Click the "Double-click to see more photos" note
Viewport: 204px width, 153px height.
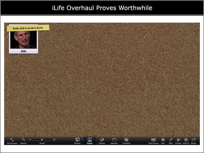coord(28,28)
